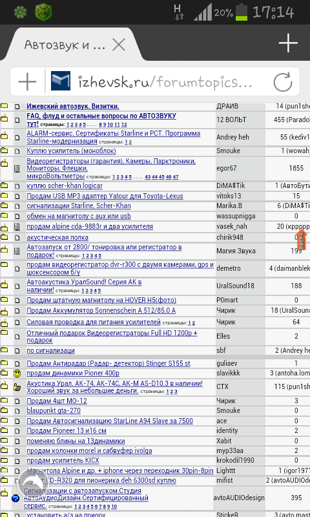Open сигнализации Starline, Scher-Khan topic
The height and width of the screenshot is (517, 310).
point(79,206)
